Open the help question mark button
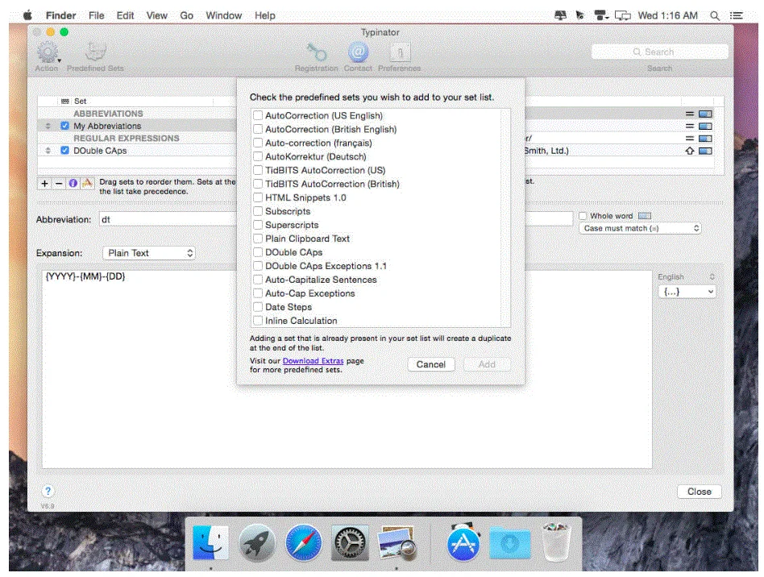This screenshot has height=577, width=764. (48, 492)
